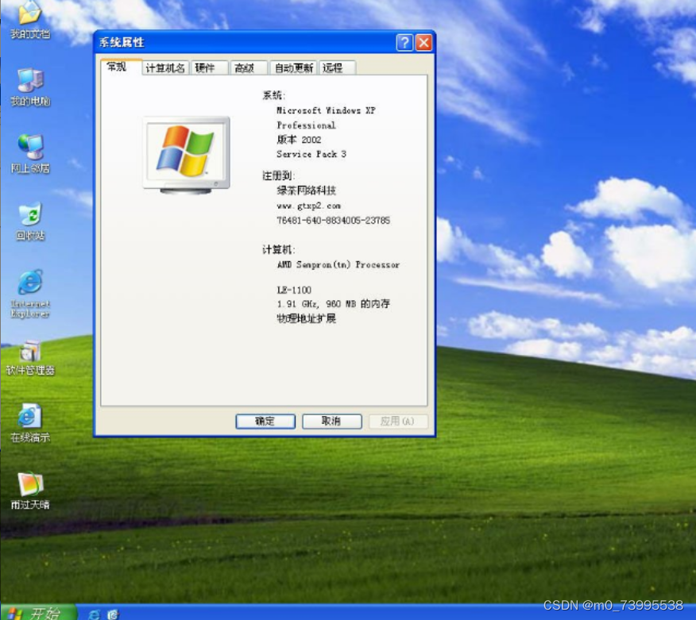Click the processor model 'LE-1100'
This screenshot has height=620, width=696.
point(294,290)
